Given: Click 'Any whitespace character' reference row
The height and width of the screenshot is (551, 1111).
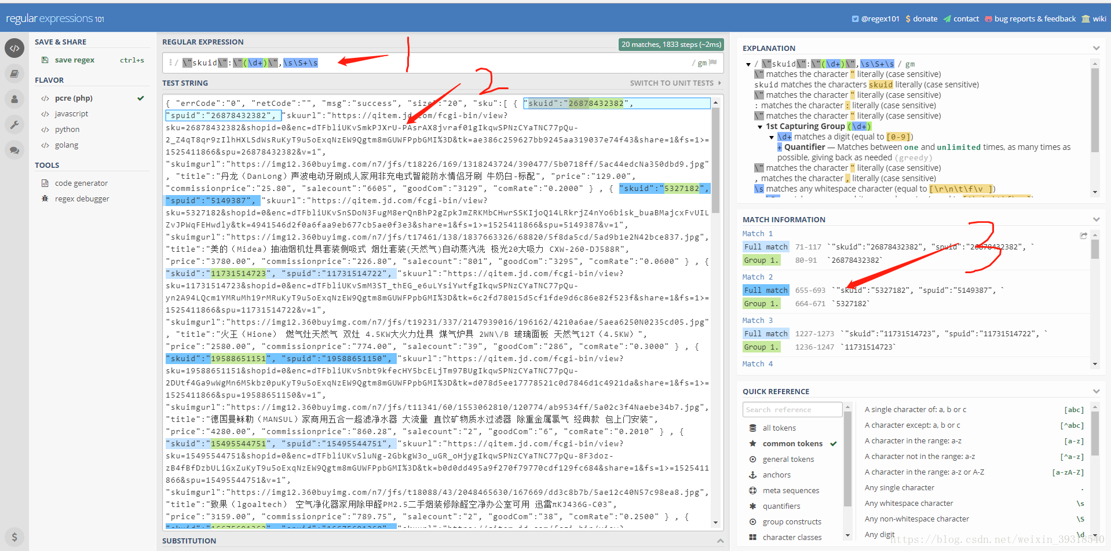Looking at the screenshot, I should click(974, 504).
